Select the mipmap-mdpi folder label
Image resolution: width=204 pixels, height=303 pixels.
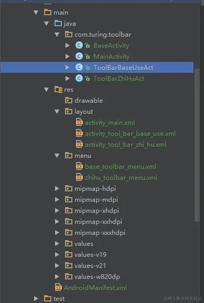click(x=96, y=200)
